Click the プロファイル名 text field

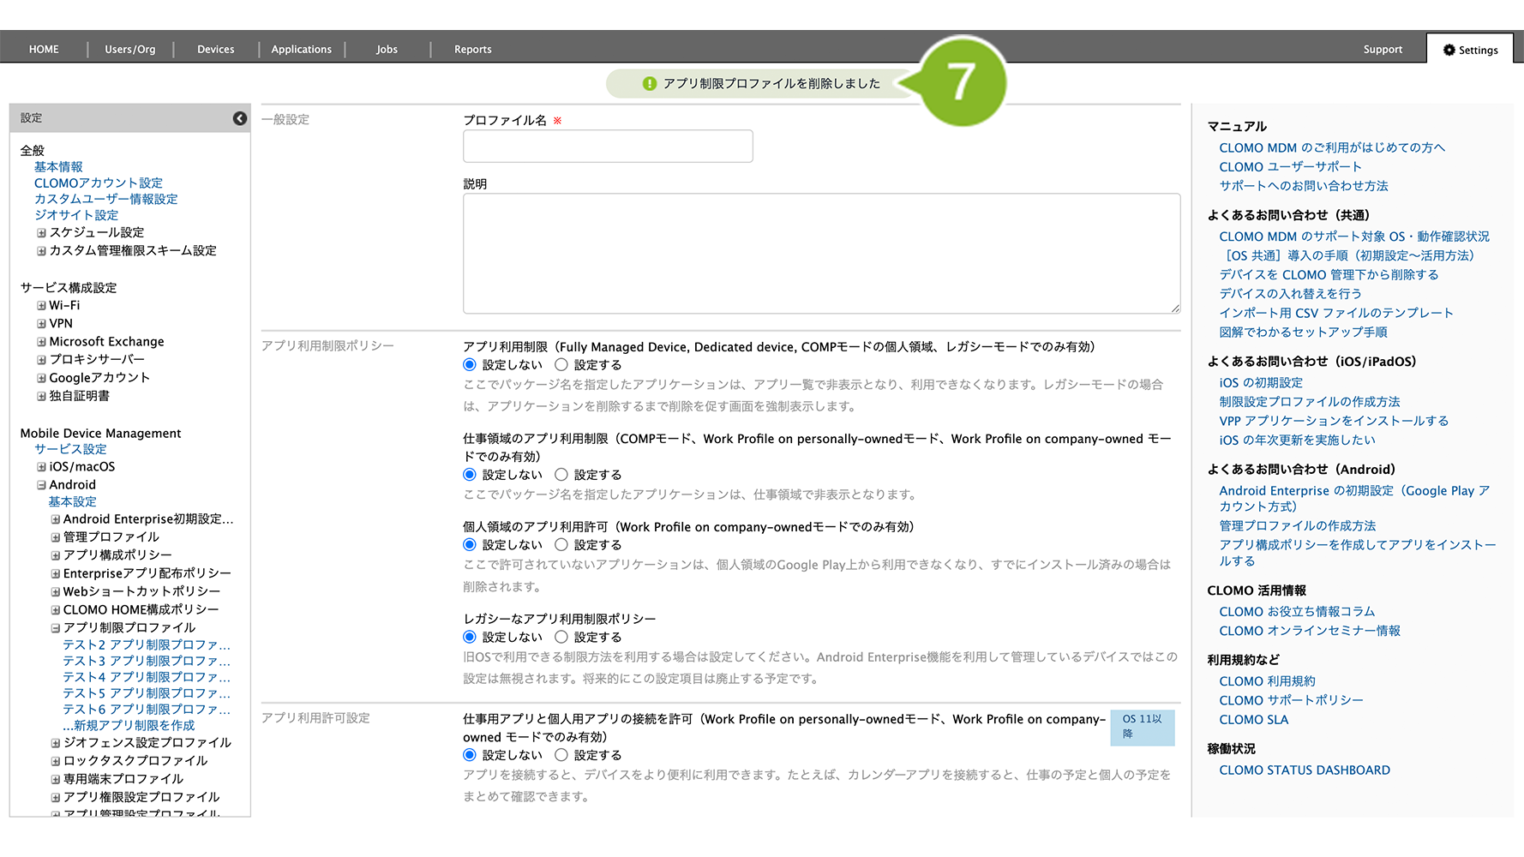pos(608,147)
